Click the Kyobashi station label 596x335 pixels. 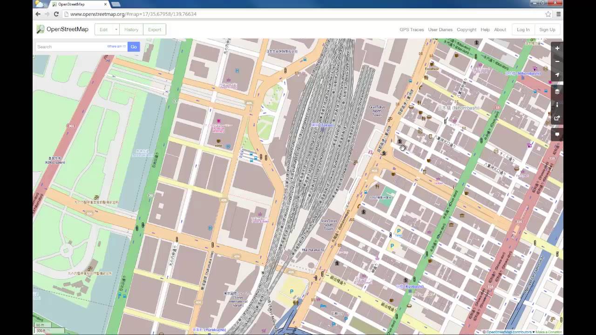pos(410,287)
